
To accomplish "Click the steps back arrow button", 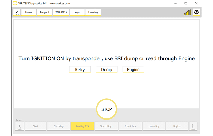I will point(19,126).
